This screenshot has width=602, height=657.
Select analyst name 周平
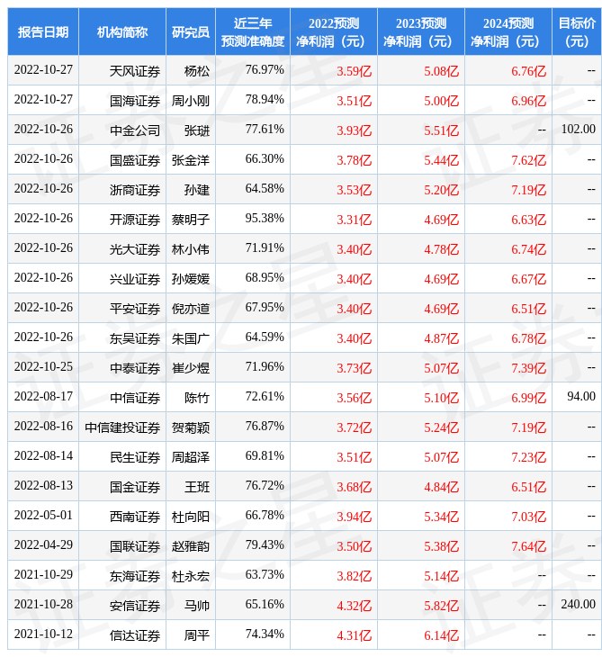pos(197,635)
